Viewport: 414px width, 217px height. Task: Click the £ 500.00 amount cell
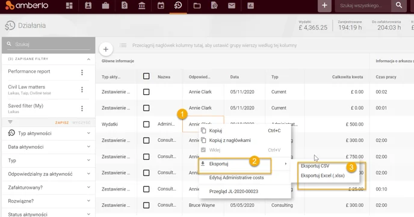(x=354, y=124)
